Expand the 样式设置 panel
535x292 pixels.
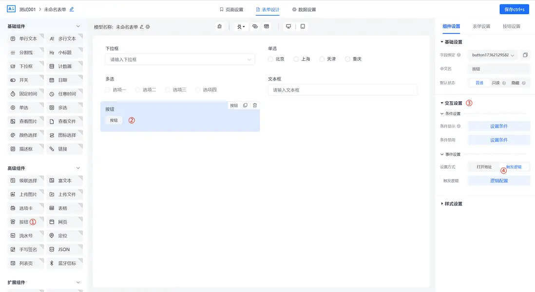[x=454, y=203]
